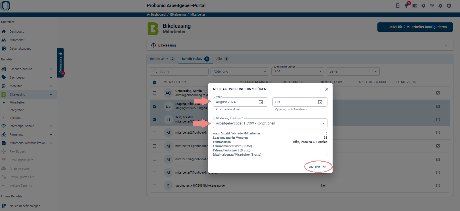Open the notifications lightbulb with badge

tap(407, 5)
